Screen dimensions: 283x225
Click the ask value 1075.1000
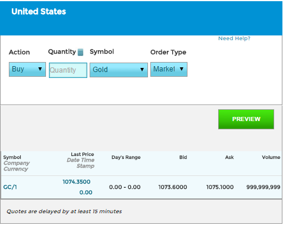click(x=220, y=187)
